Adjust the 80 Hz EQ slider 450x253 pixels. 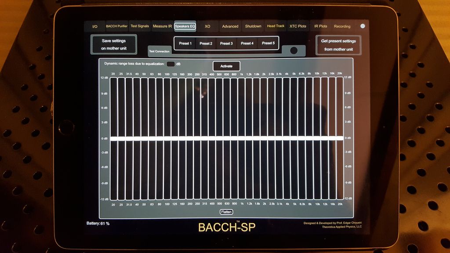[159, 138]
